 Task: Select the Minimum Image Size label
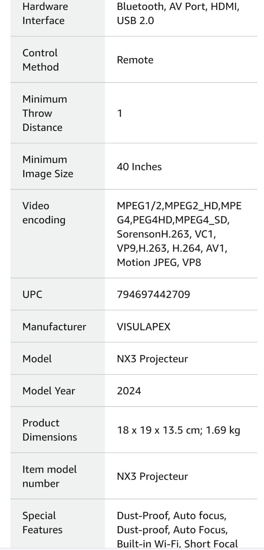coord(48,166)
